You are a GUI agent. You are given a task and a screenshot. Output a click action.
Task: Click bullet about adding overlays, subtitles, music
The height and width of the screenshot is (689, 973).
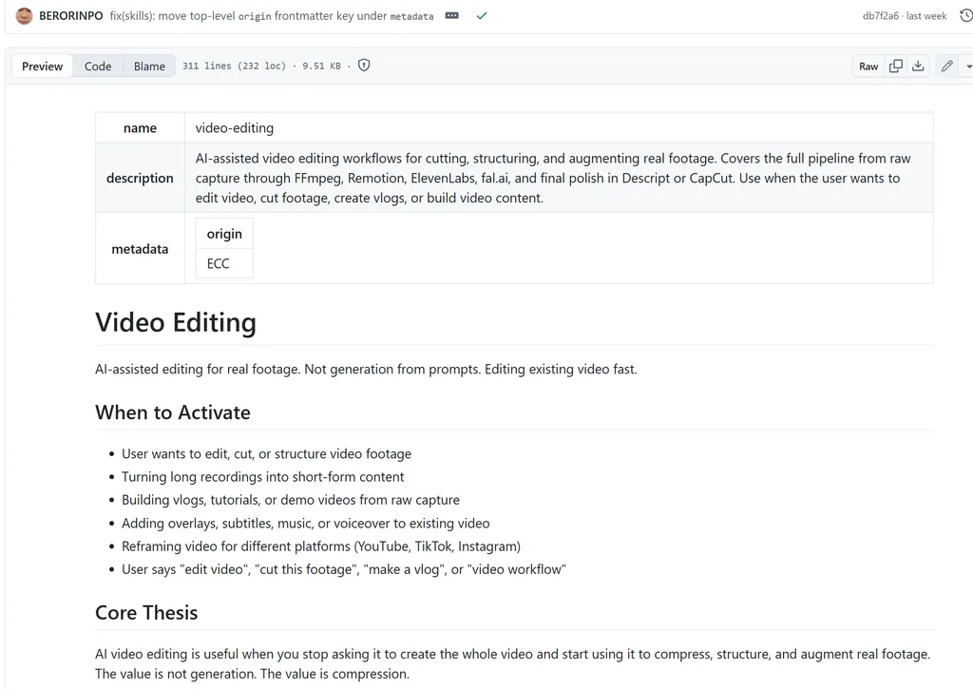305,524
